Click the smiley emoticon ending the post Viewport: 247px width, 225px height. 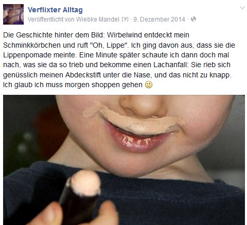click(149, 85)
